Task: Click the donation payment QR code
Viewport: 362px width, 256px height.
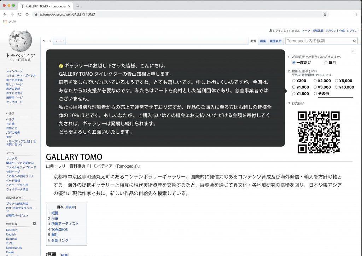Action: (x=319, y=132)
